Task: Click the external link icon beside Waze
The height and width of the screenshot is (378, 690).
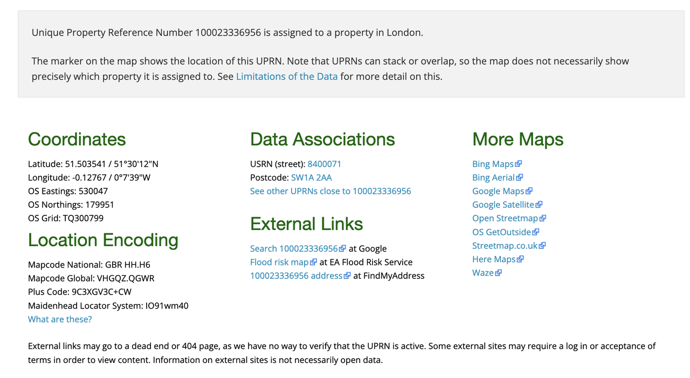Action: [x=499, y=272]
